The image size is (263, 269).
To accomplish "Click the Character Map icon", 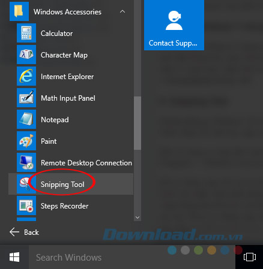I will tap(26, 55).
